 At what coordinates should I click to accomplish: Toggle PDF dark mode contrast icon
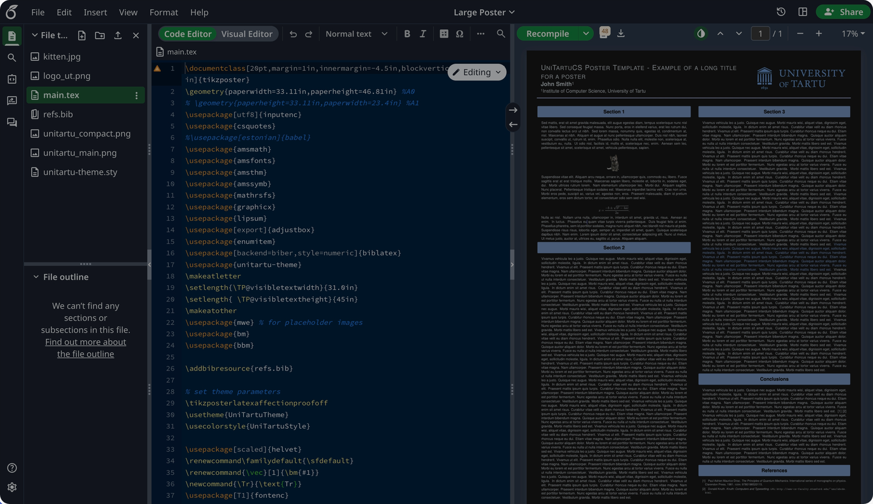coord(701,33)
